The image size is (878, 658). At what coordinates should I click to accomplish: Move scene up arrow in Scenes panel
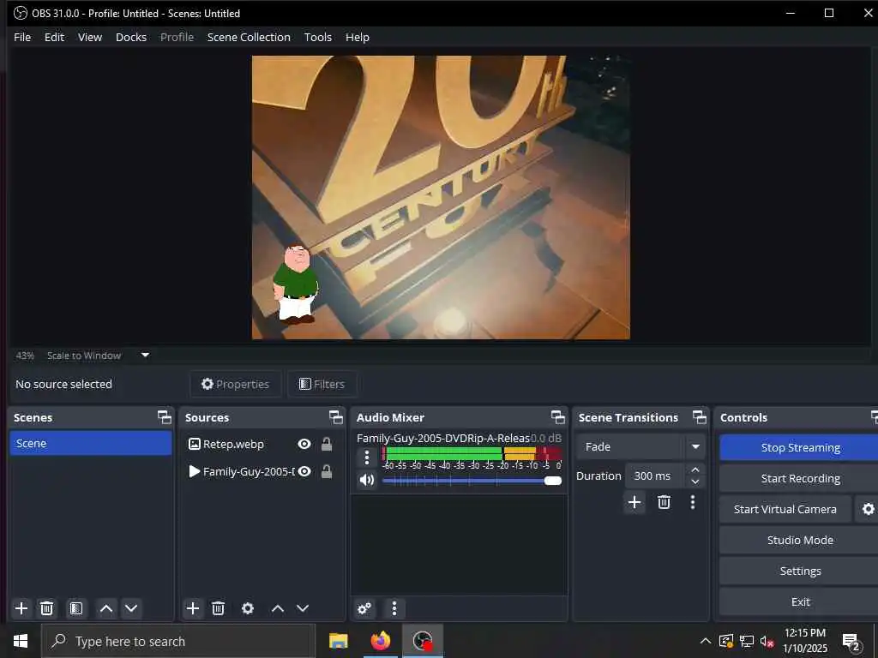pos(105,608)
